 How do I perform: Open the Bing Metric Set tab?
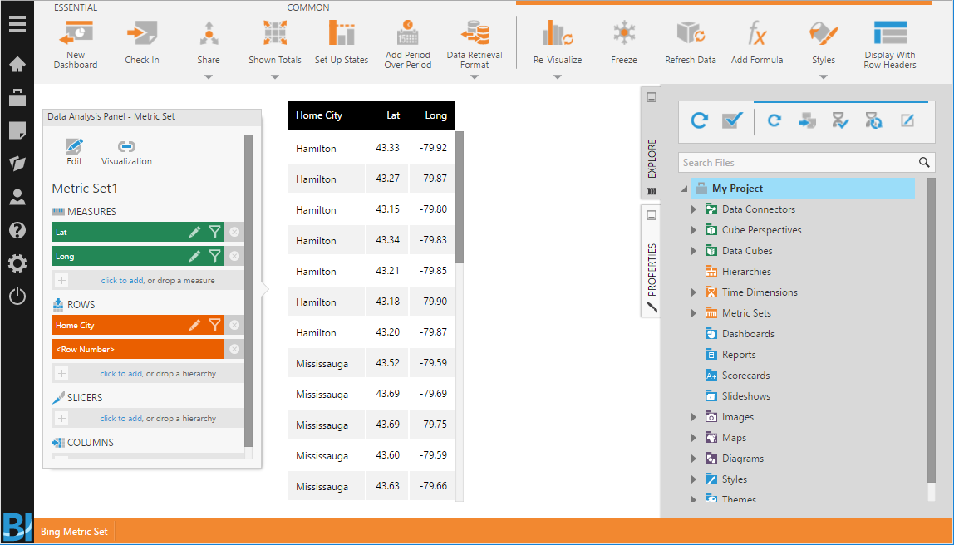tap(74, 532)
